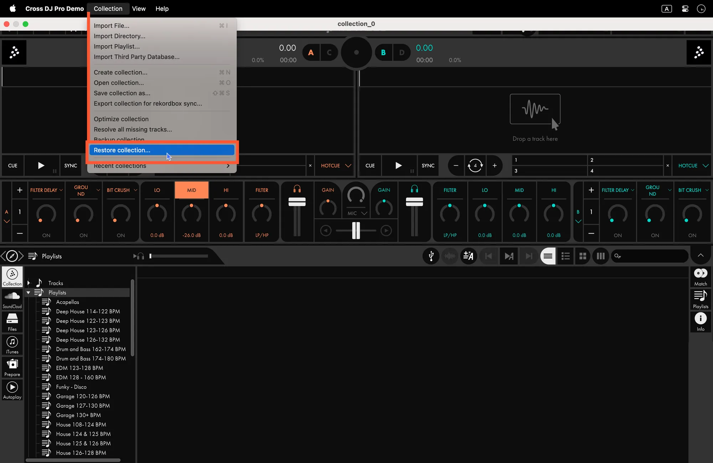Open the MIC dropdown in mixer
The height and width of the screenshot is (463, 713).
(x=357, y=213)
